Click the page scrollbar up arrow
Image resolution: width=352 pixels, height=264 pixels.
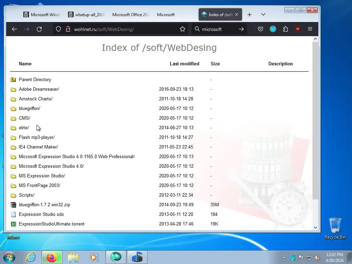point(315,39)
